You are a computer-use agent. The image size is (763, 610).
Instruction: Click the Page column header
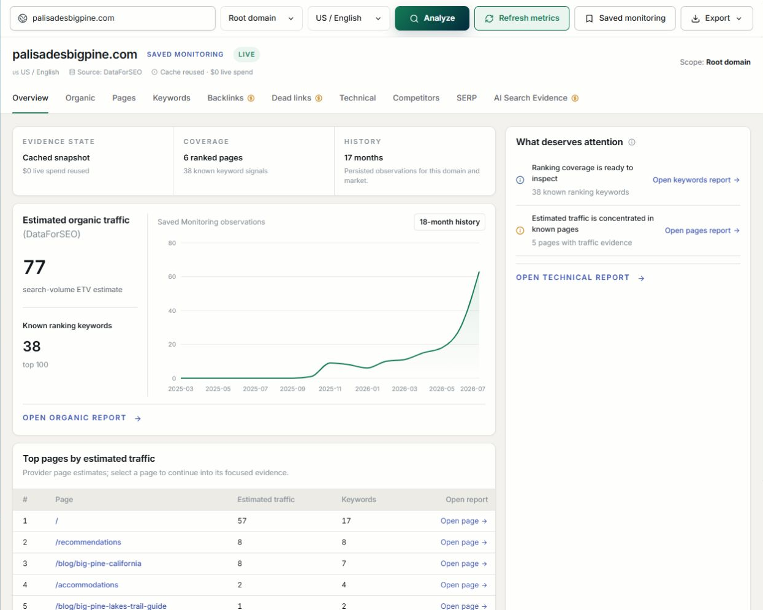[64, 500]
